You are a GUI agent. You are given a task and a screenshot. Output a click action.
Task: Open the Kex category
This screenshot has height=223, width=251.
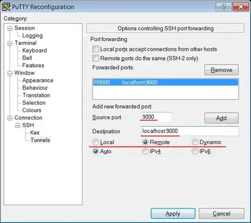[x=35, y=133]
